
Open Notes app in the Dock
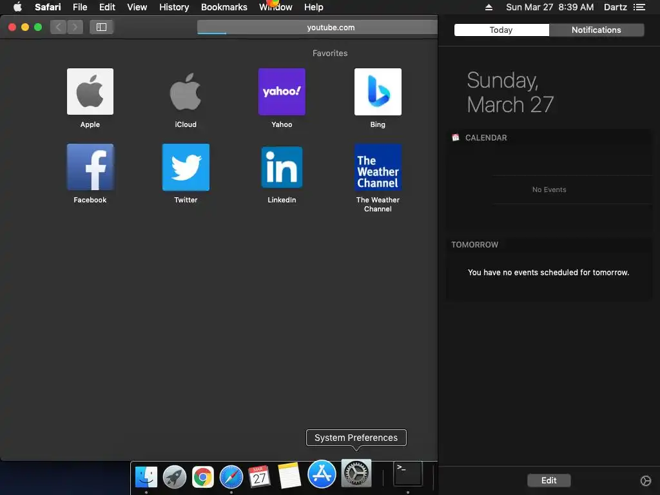289,476
